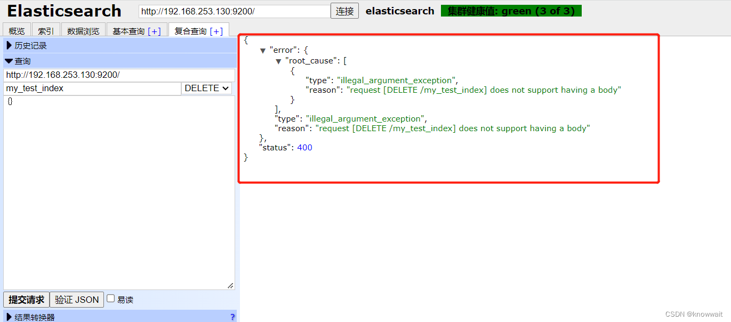Collapse the "error" JSON node

(x=263, y=51)
